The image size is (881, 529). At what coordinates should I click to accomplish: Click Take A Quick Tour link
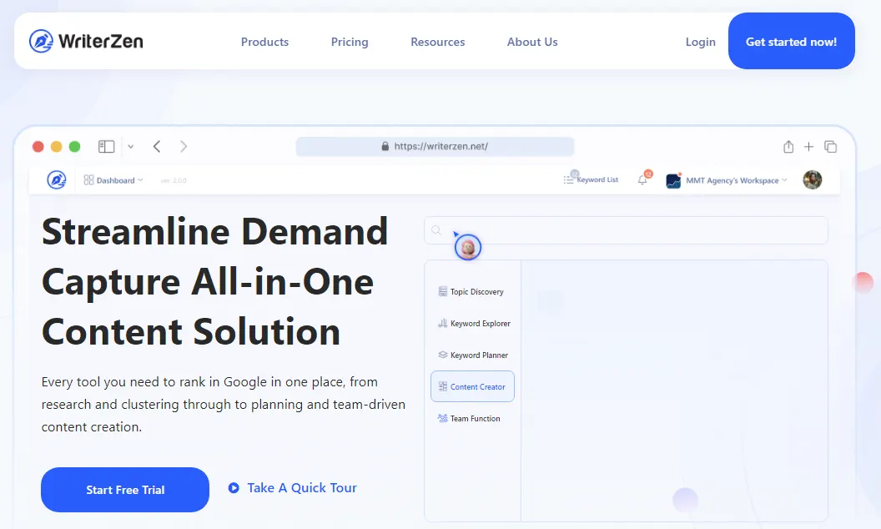pos(302,488)
